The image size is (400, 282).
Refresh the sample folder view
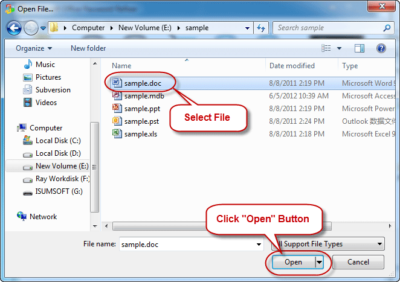[261, 28]
